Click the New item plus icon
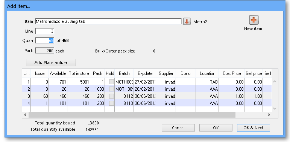Viewport: 290px width, 142px height. coord(254,20)
